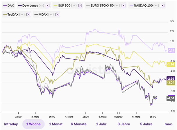This screenshot has height=130, width=177.
Task: Open the EURO STOXX 50 link
Action: pyautogui.click(x=103, y=6)
